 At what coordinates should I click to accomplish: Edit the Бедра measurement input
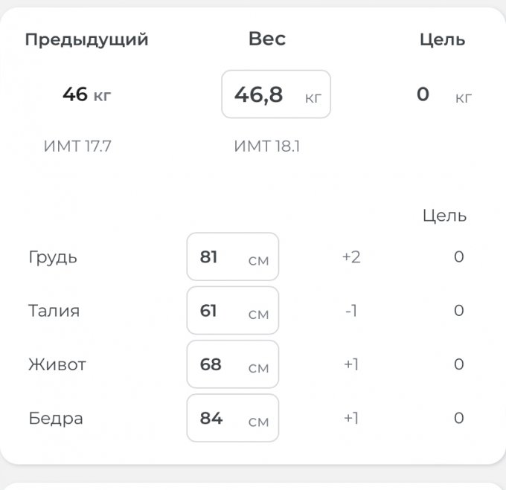[x=232, y=418]
